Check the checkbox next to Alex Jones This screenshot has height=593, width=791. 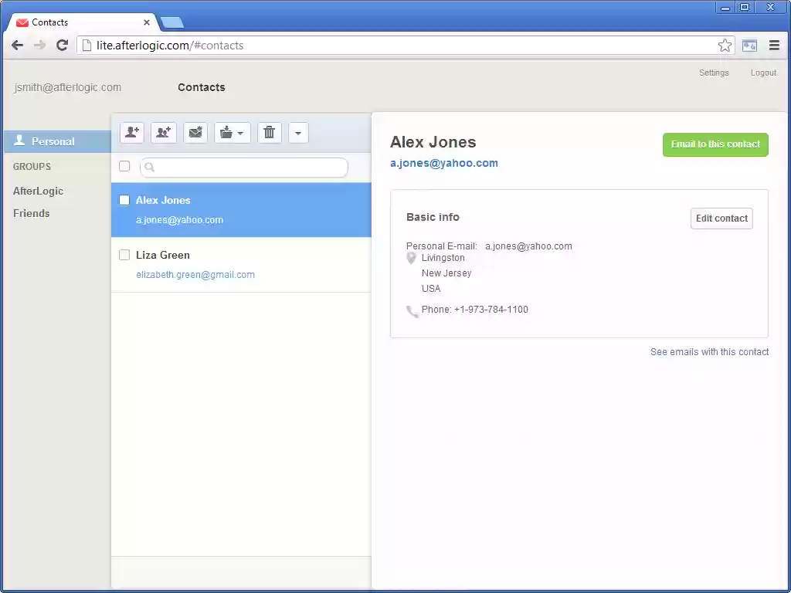click(x=124, y=199)
